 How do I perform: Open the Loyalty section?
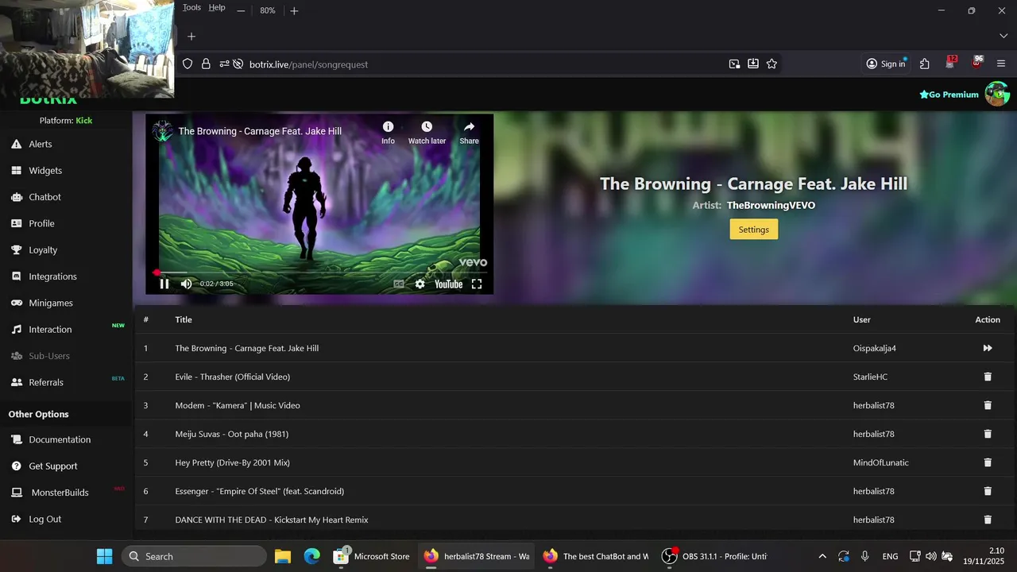tap(43, 249)
